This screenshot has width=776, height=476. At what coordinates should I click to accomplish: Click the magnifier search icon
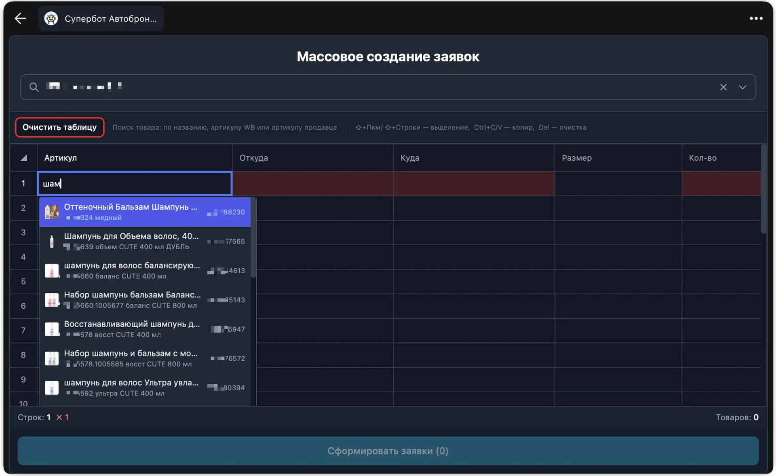tap(34, 87)
